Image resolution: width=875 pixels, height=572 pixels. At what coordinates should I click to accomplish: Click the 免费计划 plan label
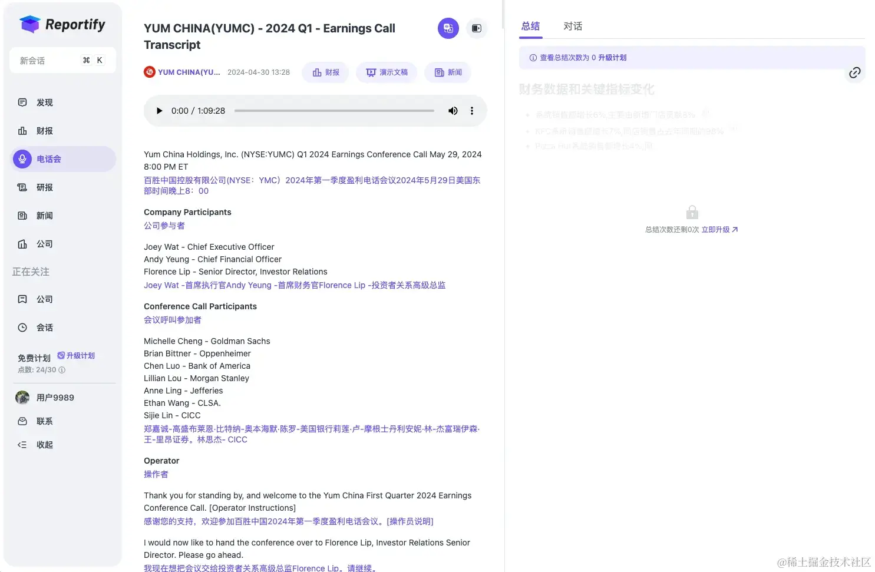[34, 358]
